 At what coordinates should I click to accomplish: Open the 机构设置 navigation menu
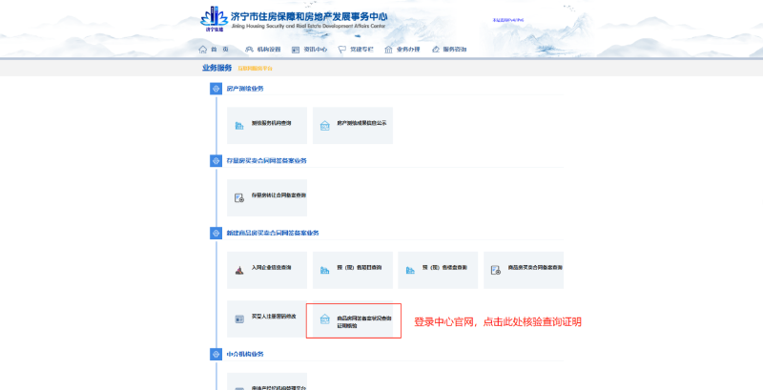(263, 49)
